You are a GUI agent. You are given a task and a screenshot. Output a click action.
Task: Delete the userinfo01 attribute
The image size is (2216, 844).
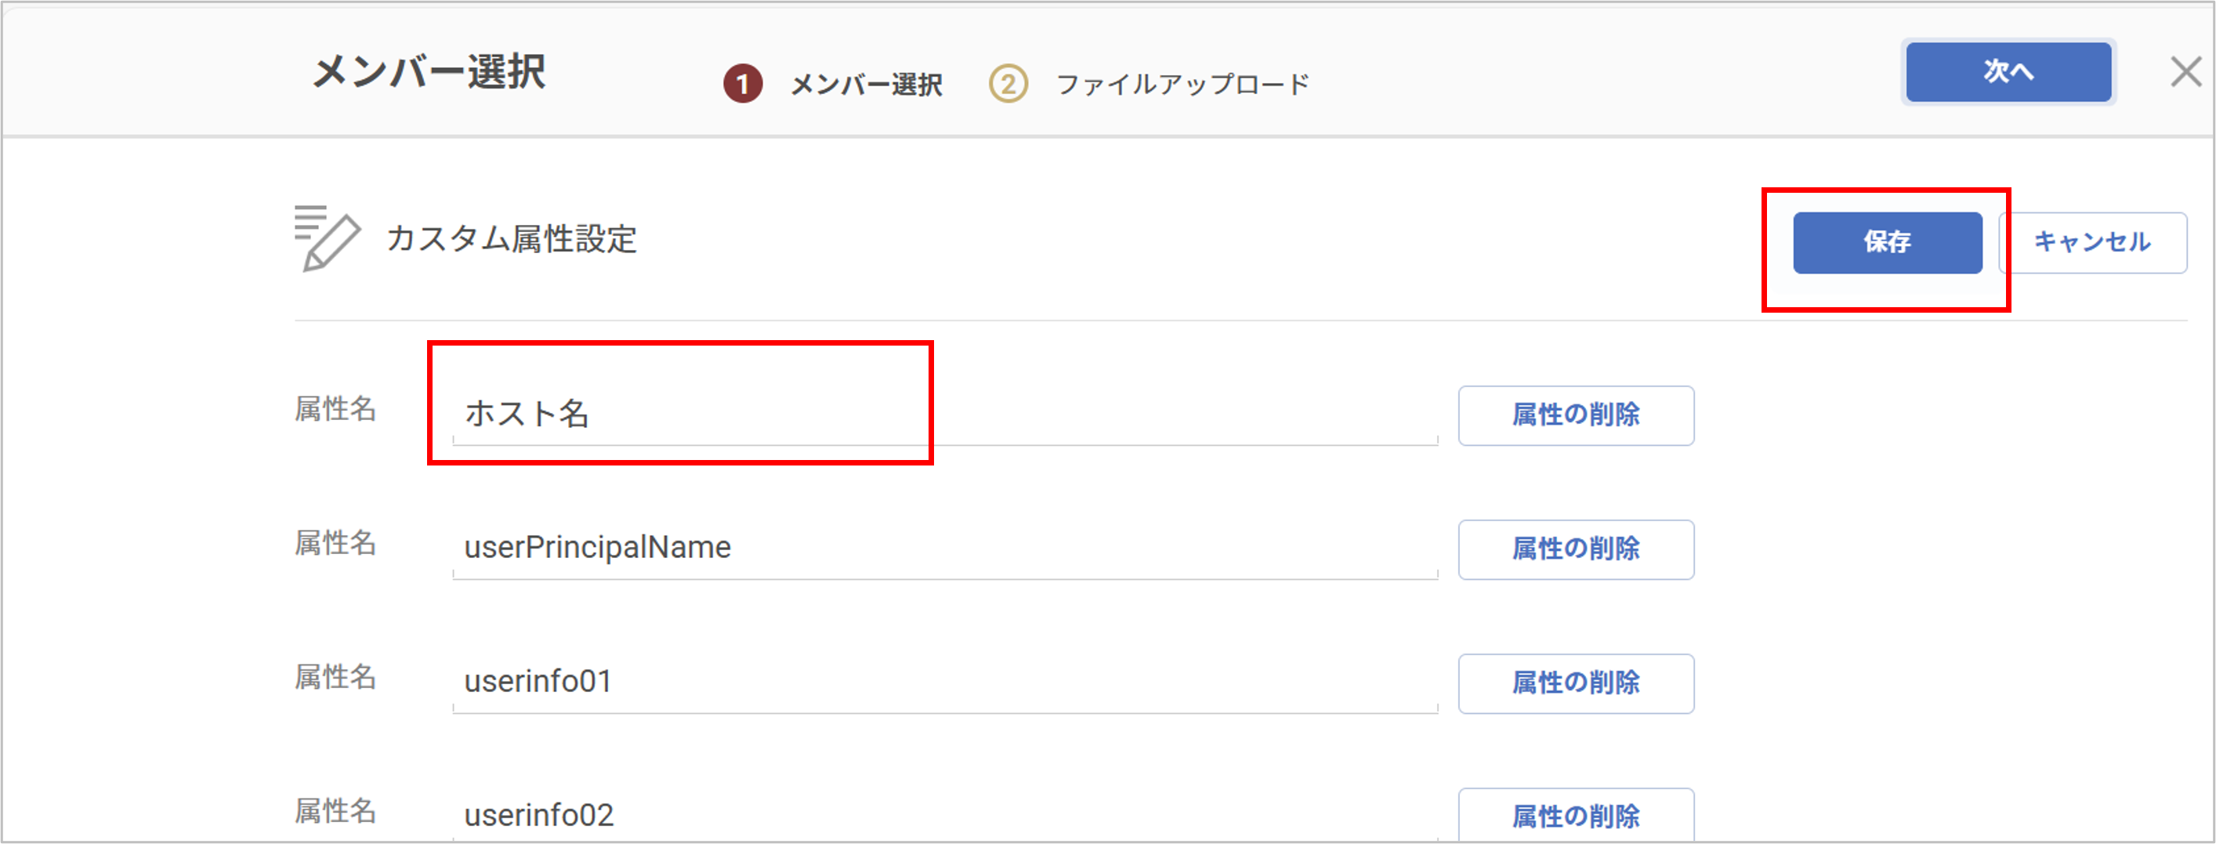pyautogui.click(x=1575, y=684)
